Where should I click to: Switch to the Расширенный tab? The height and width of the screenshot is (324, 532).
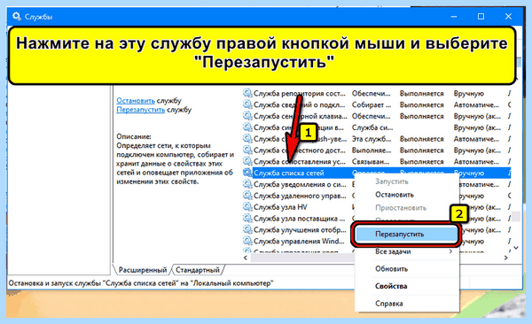point(143,270)
